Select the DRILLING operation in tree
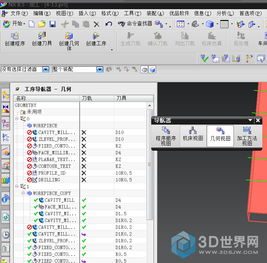This screenshot has width=267, height=263. (x=49, y=180)
